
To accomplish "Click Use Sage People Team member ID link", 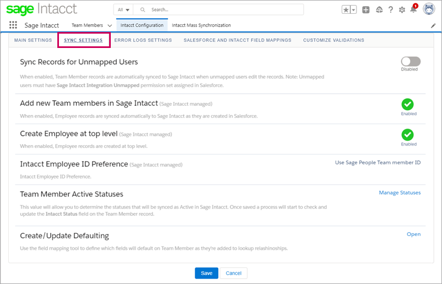I will click(x=378, y=163).
